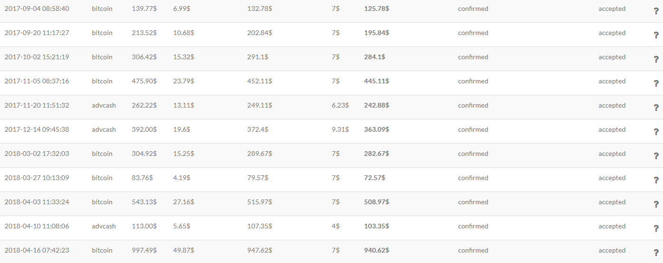663x263 pixels.
Task: Select the 2017-09-04 08:58:40 date cell
Action: click(x=37, y=9)
